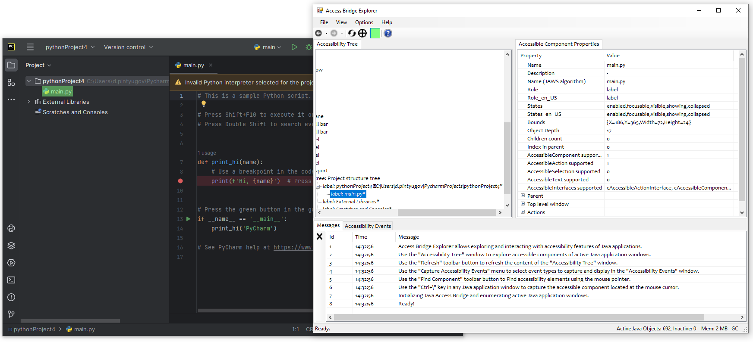Select tree: Project structure tree node
The width and height of the screenshot is (753, 342).
(x=348, y=178)
